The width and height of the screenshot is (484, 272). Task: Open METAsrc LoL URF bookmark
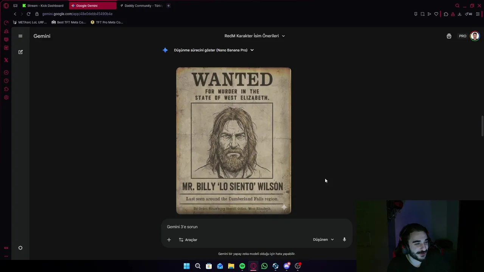pos(29,22)
